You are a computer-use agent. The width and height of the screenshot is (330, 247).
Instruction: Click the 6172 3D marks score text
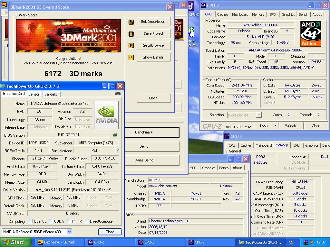point(73,74)
